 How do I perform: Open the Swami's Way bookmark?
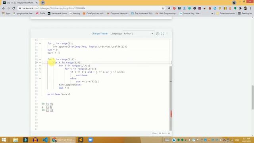[190, 13]
